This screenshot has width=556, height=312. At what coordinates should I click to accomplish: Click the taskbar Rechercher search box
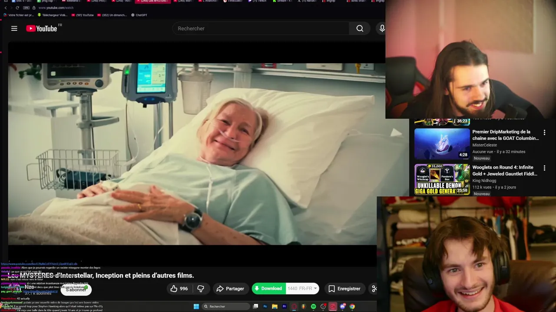point(226,306)
